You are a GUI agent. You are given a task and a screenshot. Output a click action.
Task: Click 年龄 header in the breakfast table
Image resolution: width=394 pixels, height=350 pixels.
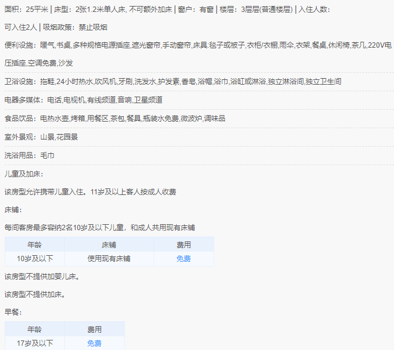[x=35, y=329]
